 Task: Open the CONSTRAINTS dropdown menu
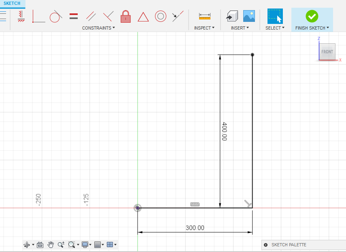pyautogui.click(x=98, y=28)
